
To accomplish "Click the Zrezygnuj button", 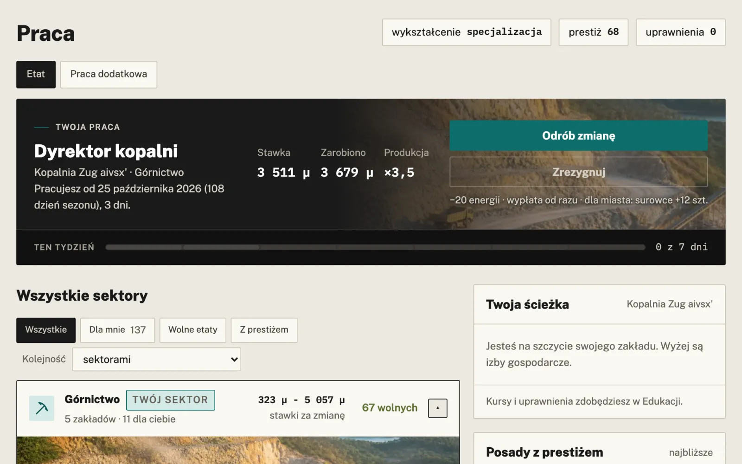I will coord(578,172).
